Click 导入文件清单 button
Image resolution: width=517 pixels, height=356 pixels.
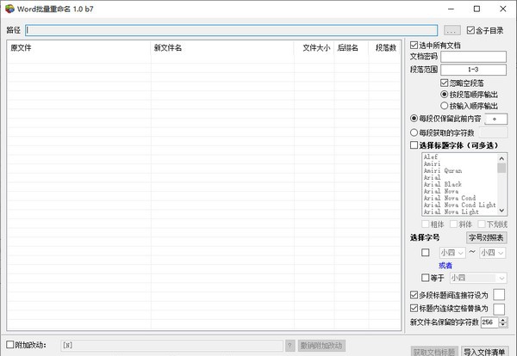coord(484,352)
